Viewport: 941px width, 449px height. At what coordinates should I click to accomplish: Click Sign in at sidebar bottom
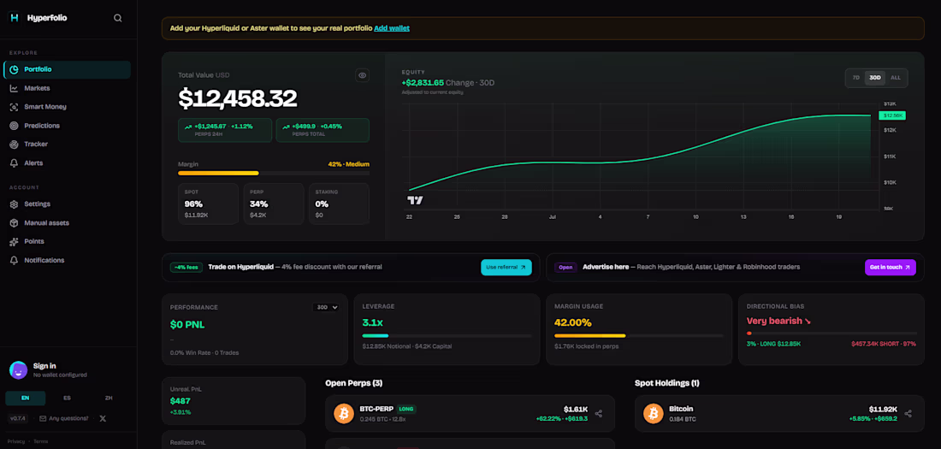click(45, 365)
